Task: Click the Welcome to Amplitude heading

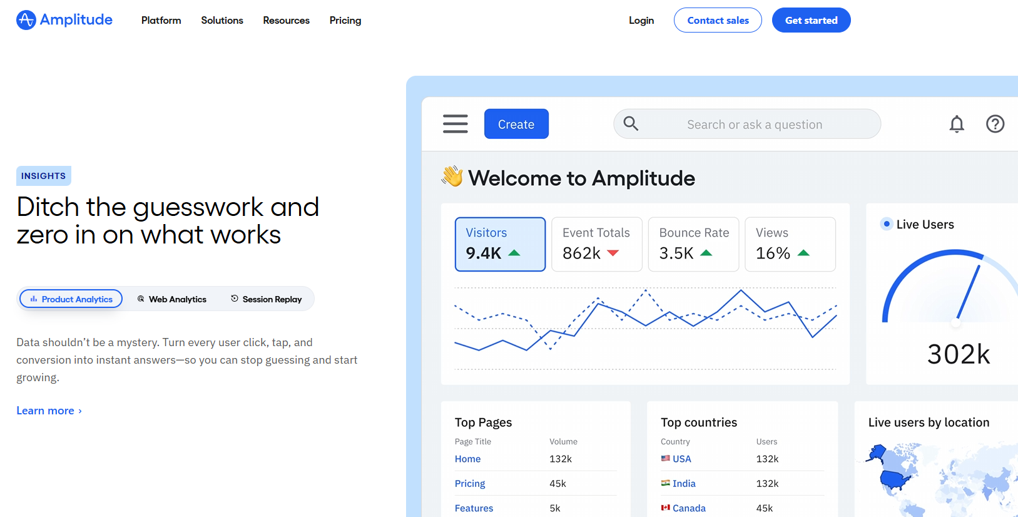Action: tap(581, 178)
